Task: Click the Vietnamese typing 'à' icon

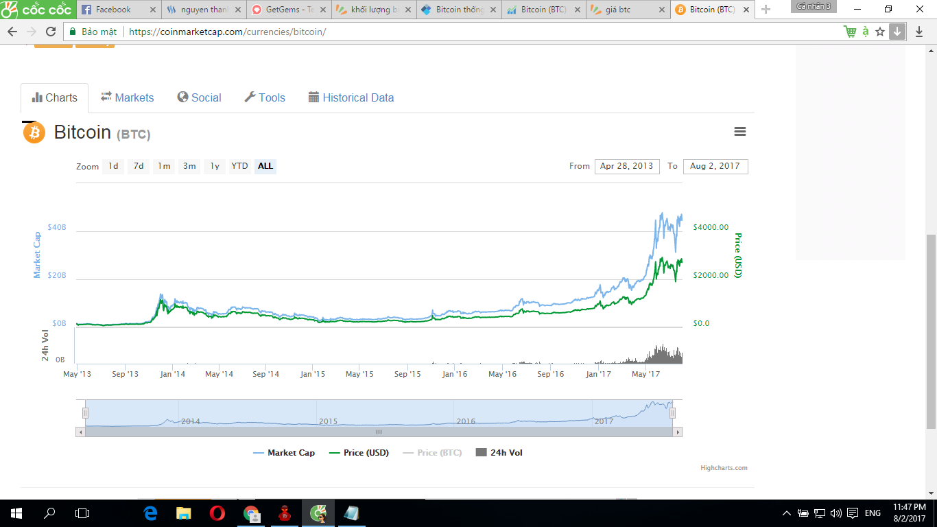Action: coord(866,32)
